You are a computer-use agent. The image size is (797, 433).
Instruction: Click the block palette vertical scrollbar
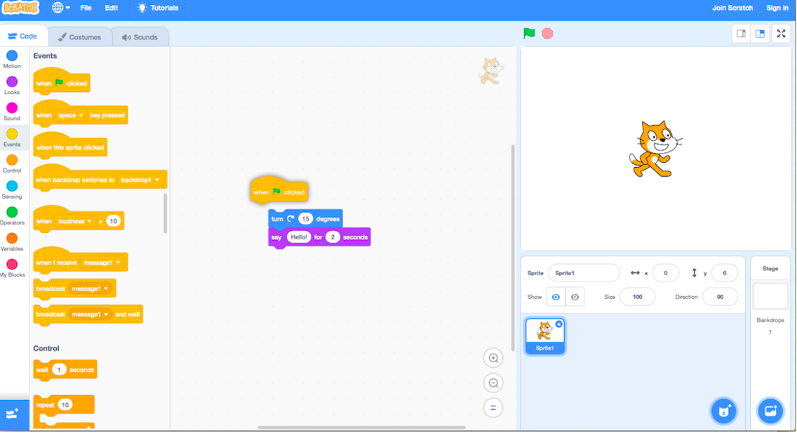pyautogui.click(x=165, y=213)
